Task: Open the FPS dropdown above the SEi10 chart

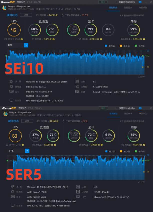Action: coord(26,45)
